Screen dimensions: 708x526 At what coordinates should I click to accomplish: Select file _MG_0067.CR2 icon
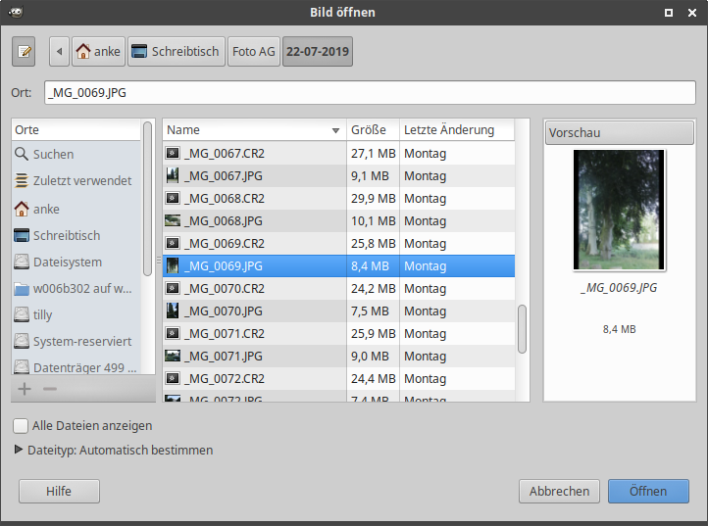[173, 153]
